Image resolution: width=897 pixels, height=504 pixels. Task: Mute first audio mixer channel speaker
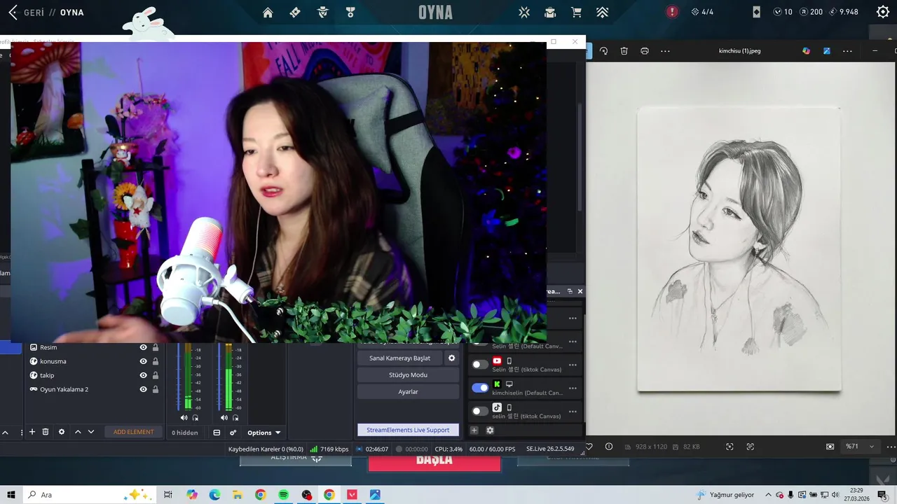(x=184, y=418)
